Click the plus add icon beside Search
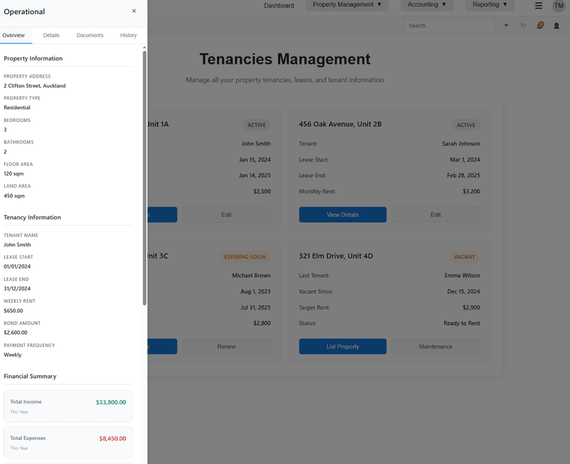 pos(506,25)
